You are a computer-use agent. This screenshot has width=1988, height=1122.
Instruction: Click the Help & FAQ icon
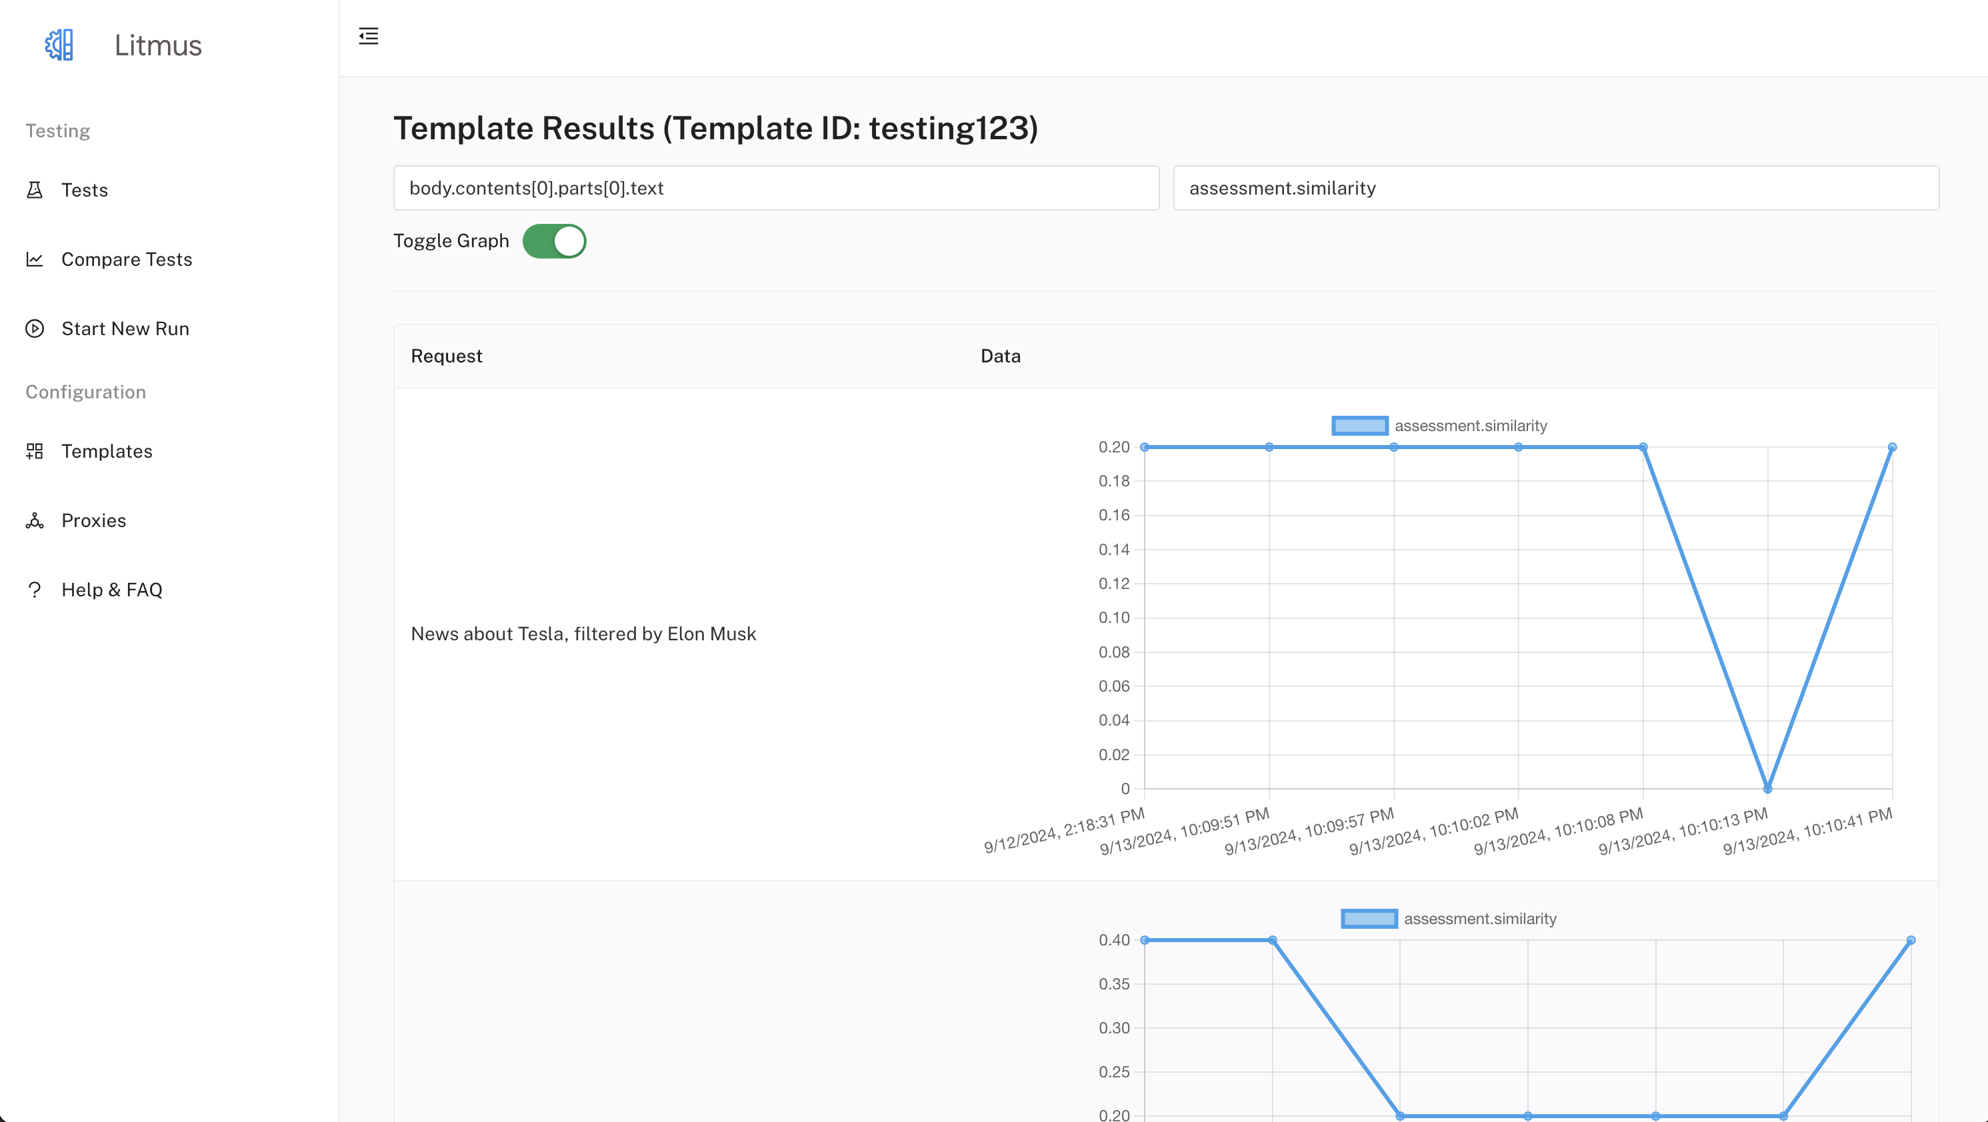[34, 590]
